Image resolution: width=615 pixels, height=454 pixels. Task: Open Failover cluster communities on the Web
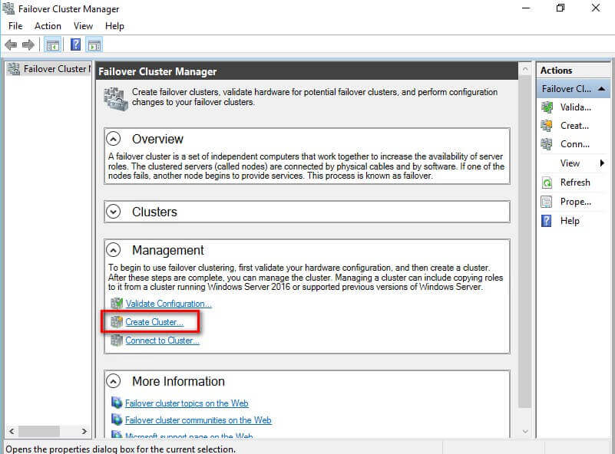coord(198,420)
